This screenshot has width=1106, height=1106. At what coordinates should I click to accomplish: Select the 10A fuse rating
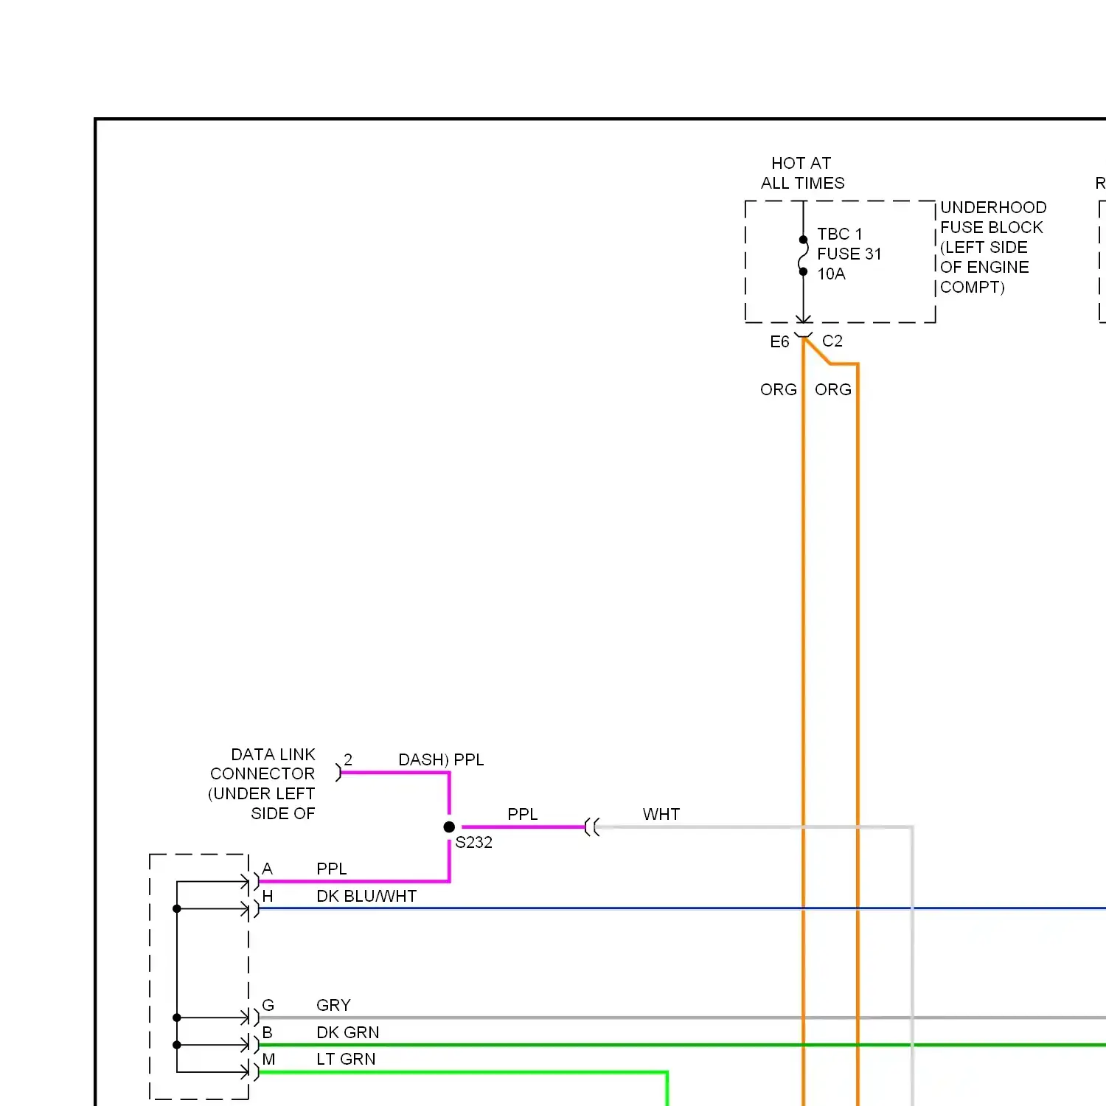[x=831, y=274]
